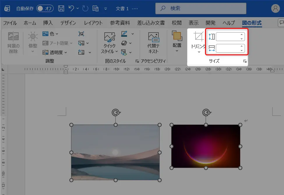The height and width of the screenshot is (195, 284).
Task: Expand the Quick Styles (クイックスタイル) gallery
Action: coord(110,43)
